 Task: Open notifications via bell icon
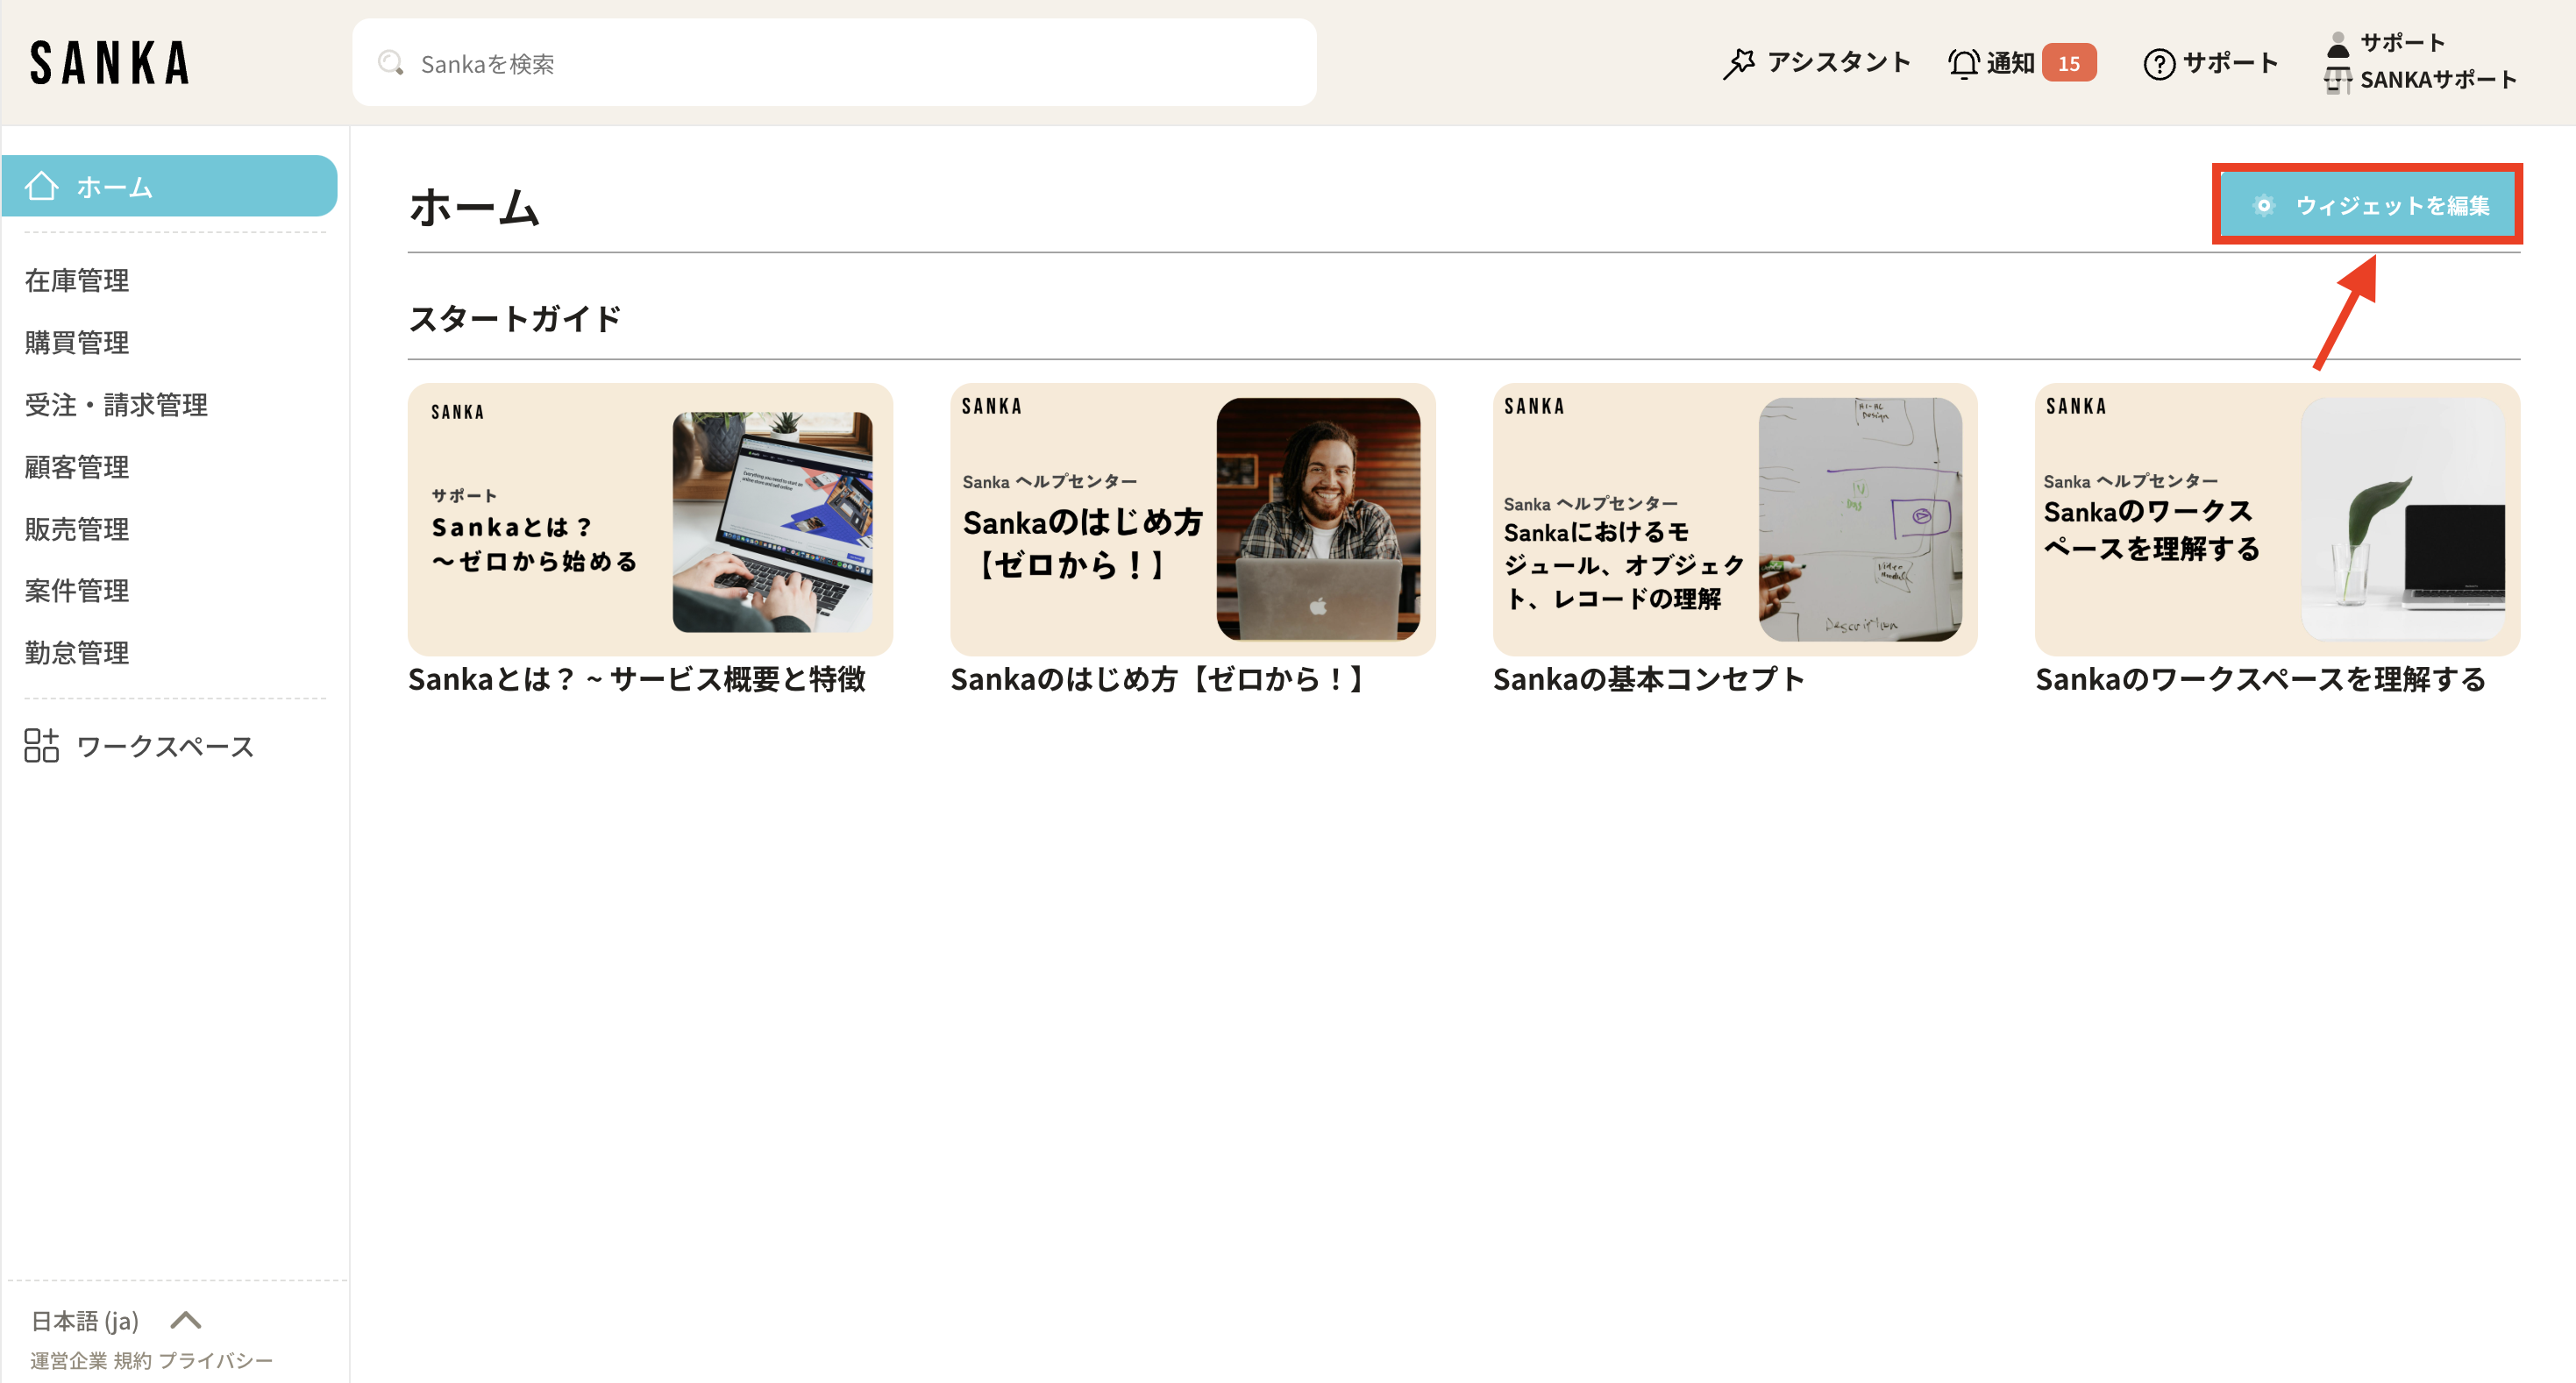(1963, 63)
